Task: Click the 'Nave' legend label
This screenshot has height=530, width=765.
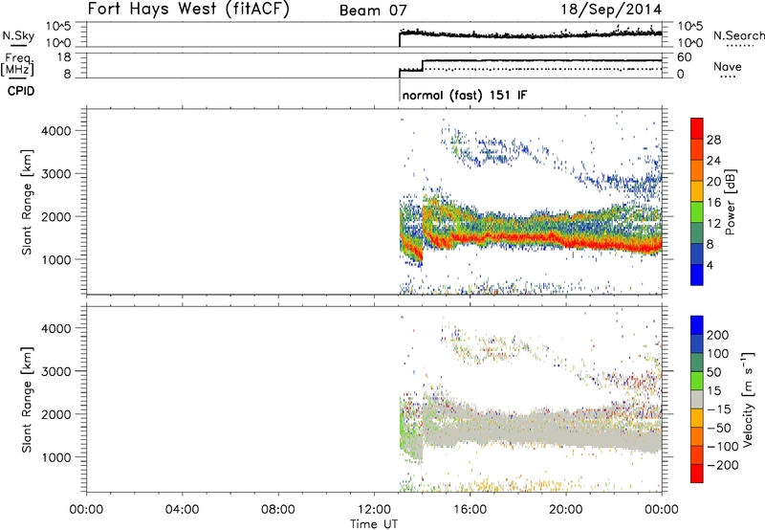Action: (728, 66)
